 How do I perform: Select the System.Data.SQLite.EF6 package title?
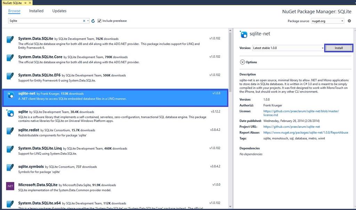[x=39, y=75]
